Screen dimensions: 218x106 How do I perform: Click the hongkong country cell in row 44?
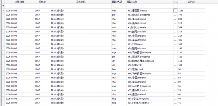tap(150, 99)
